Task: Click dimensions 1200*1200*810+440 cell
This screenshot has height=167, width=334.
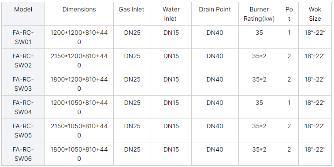Action: [x=79, y=37]
